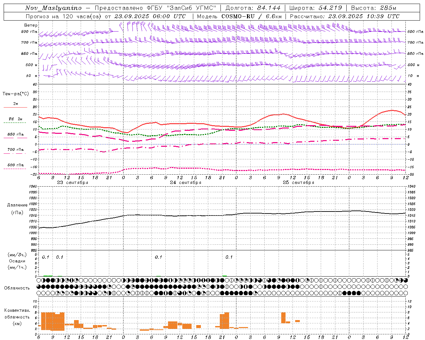Click the Широта: 54.219 header field
Image resolution: width=425 pixels, height=340 pixels.
click(315, 8)
